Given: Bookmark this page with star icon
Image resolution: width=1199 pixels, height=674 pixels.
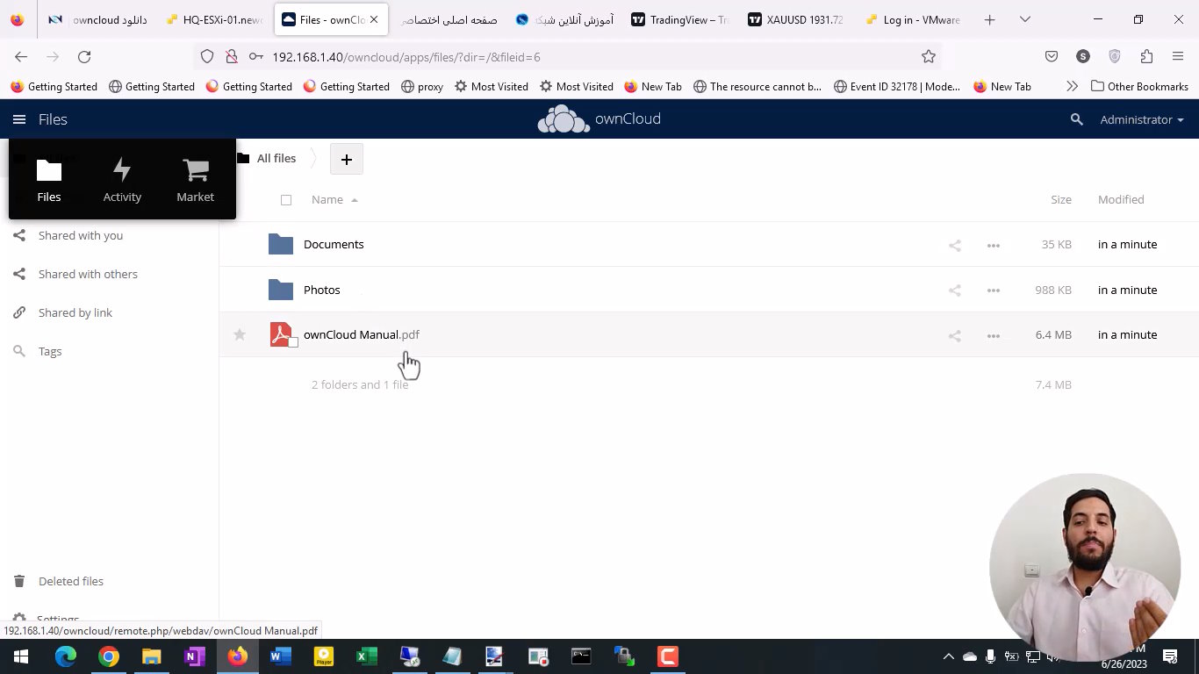Looking at the screenshot, I should tap(929, 56).
